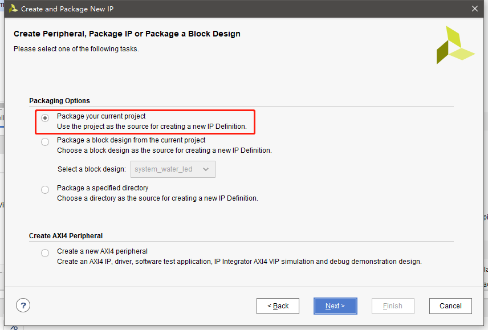488x330 pixels.
Task: Click the Packaging Options section heading
Action: (60, 101)
